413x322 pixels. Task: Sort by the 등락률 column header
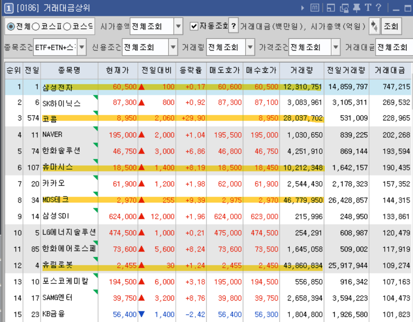coord(191,70)
